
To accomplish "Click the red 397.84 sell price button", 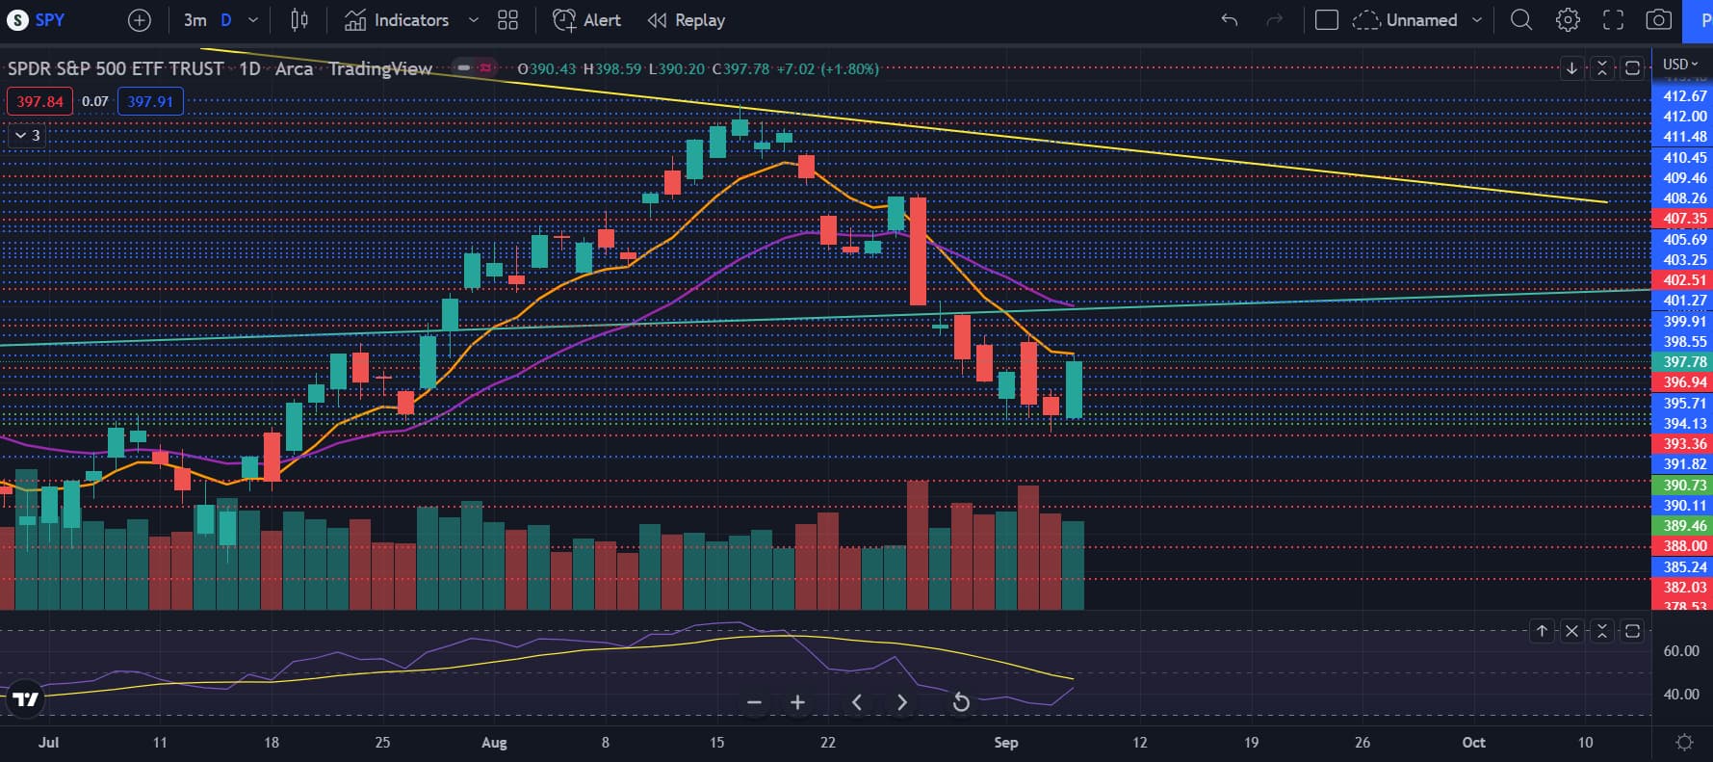I will point(39,101).
